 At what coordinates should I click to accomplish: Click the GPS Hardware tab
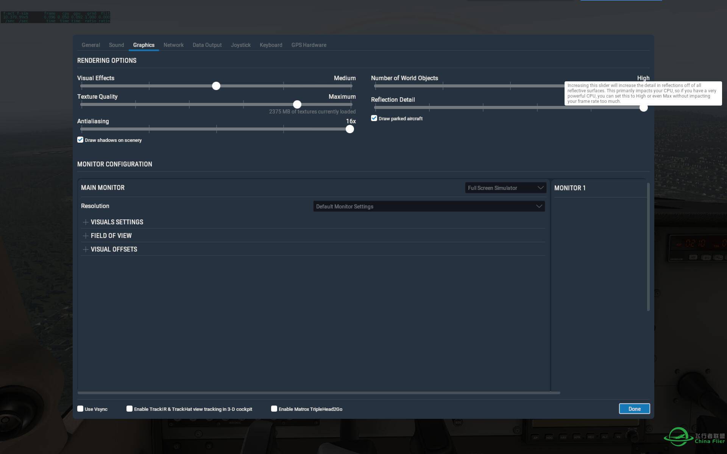(309, 45)
